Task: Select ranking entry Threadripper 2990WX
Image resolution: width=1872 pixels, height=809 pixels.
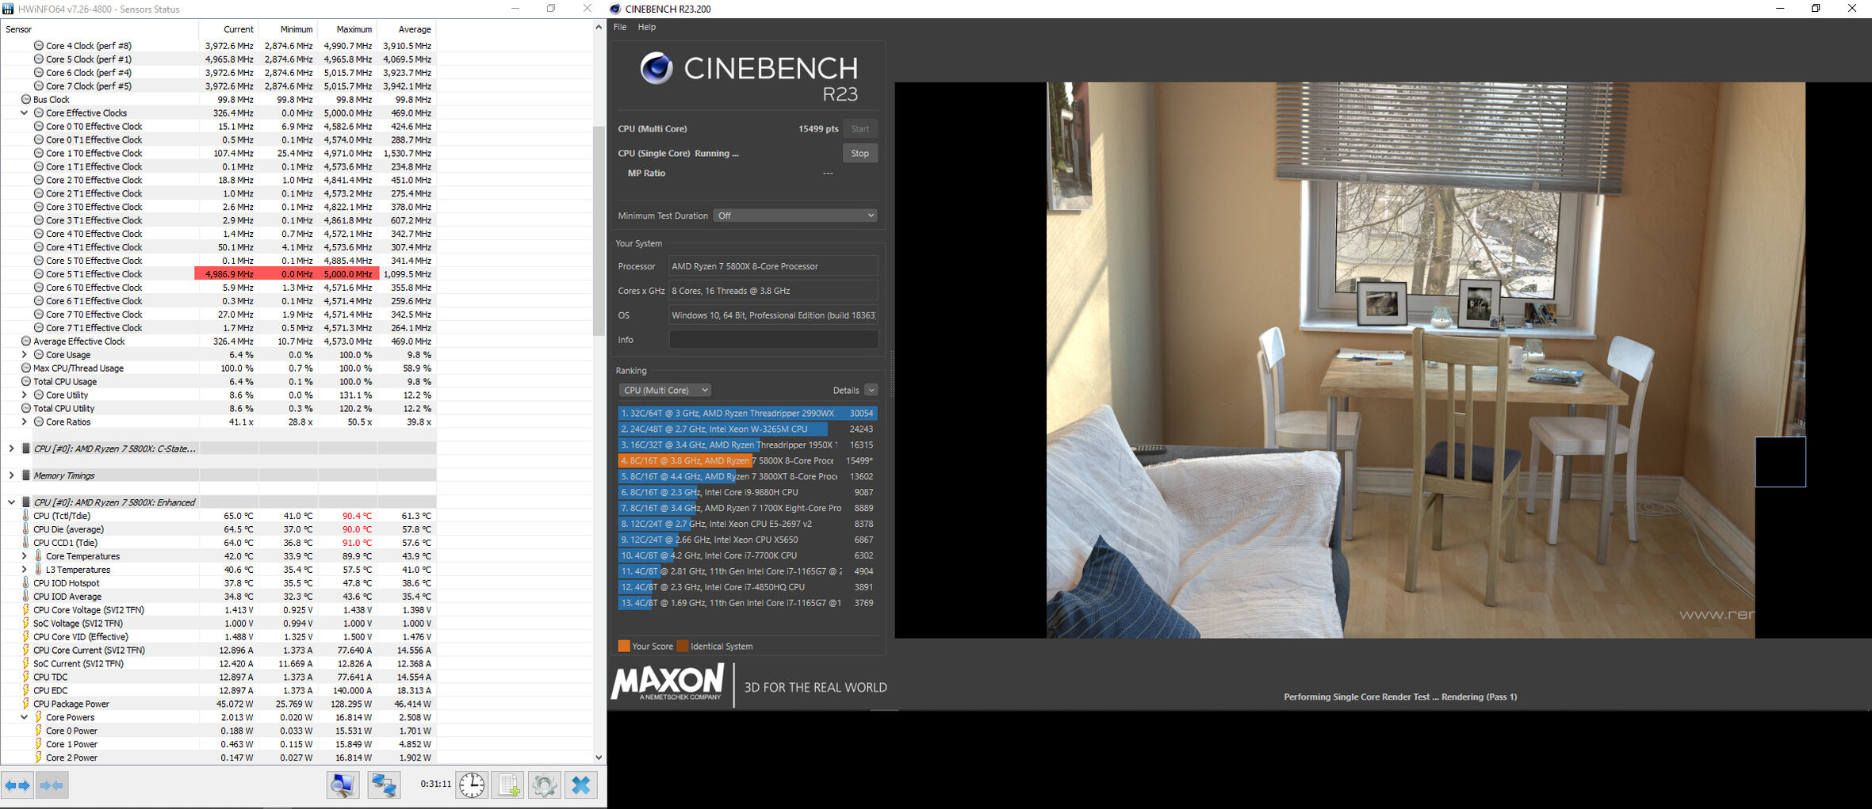Action: pyautogui.click(x=748, y=413)
